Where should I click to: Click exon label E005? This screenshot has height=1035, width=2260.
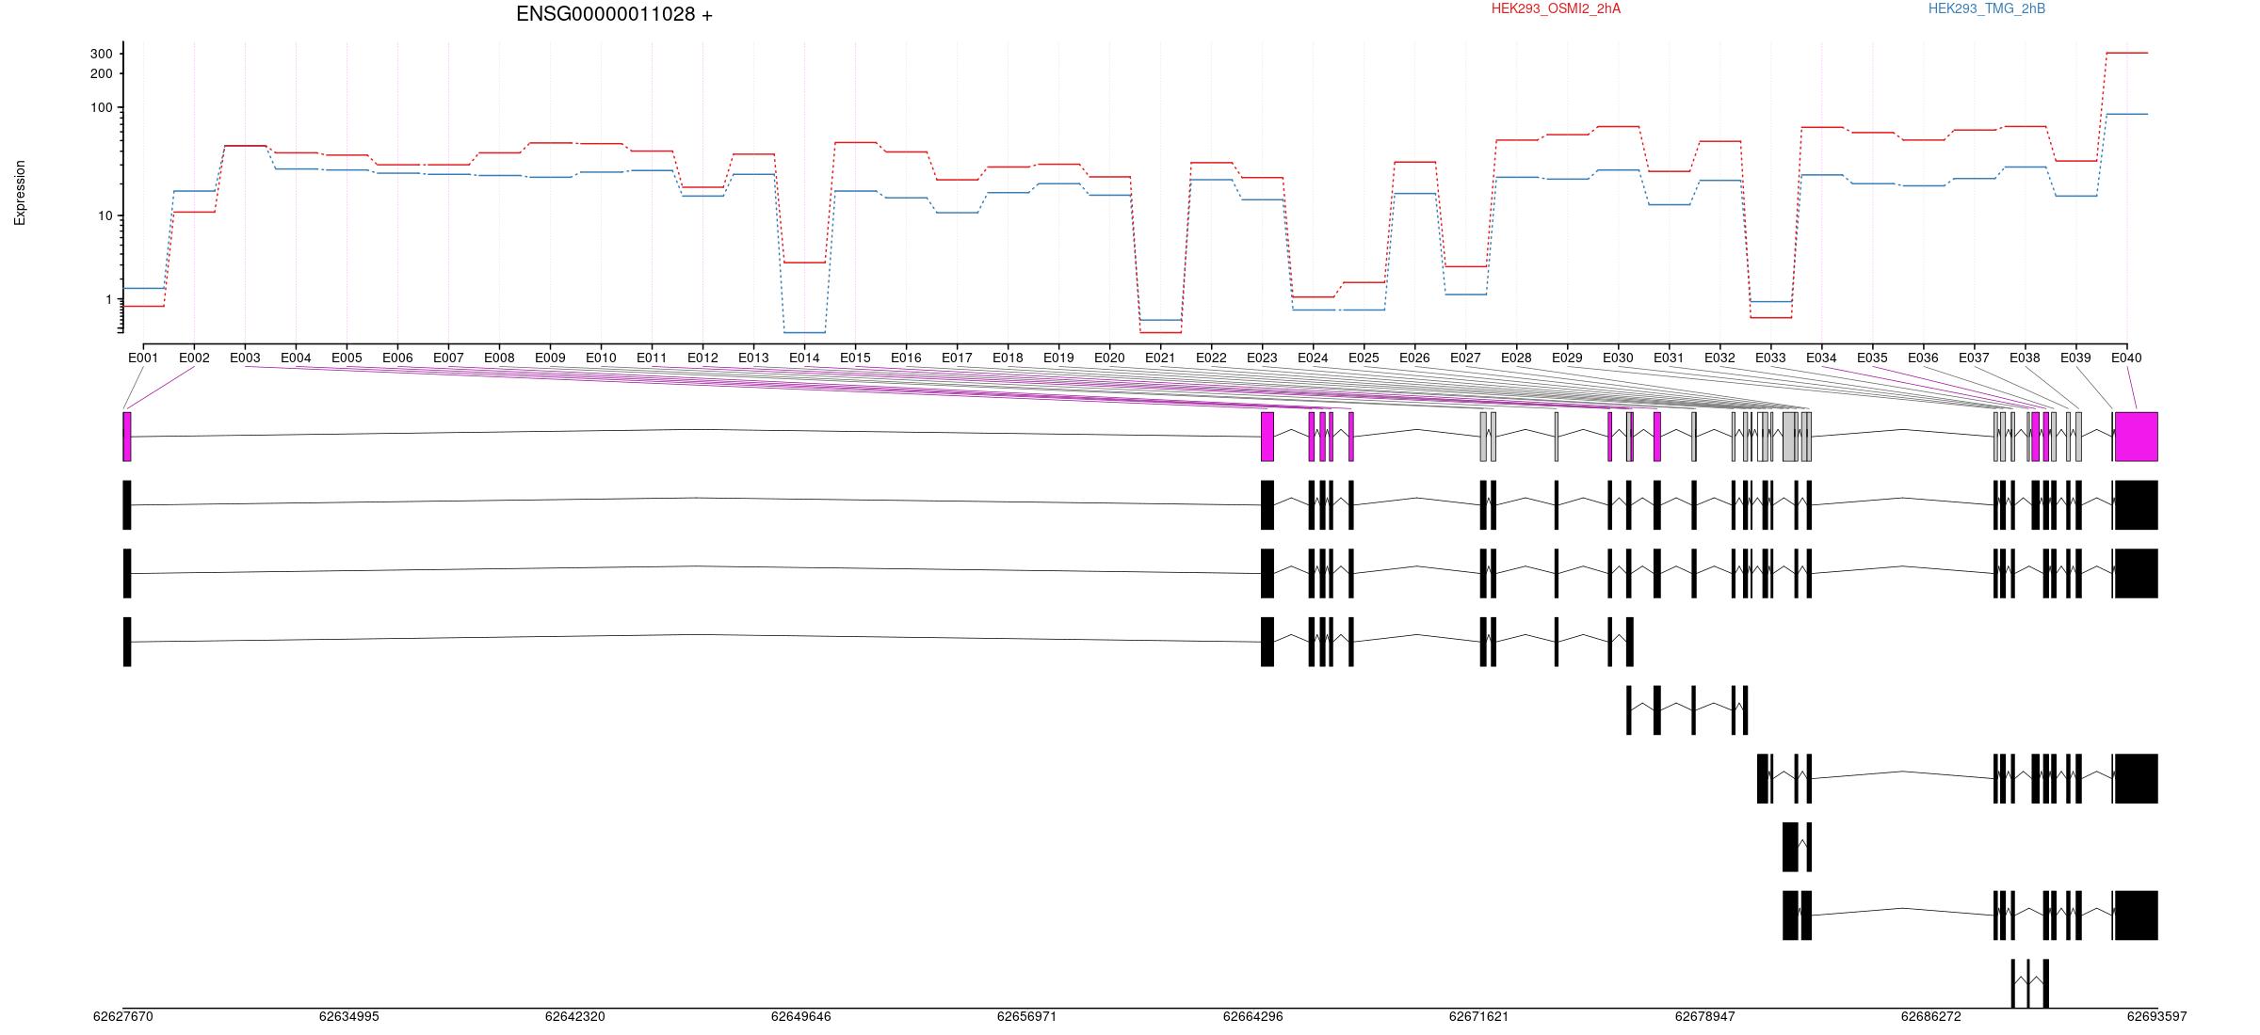click(347, 358)
